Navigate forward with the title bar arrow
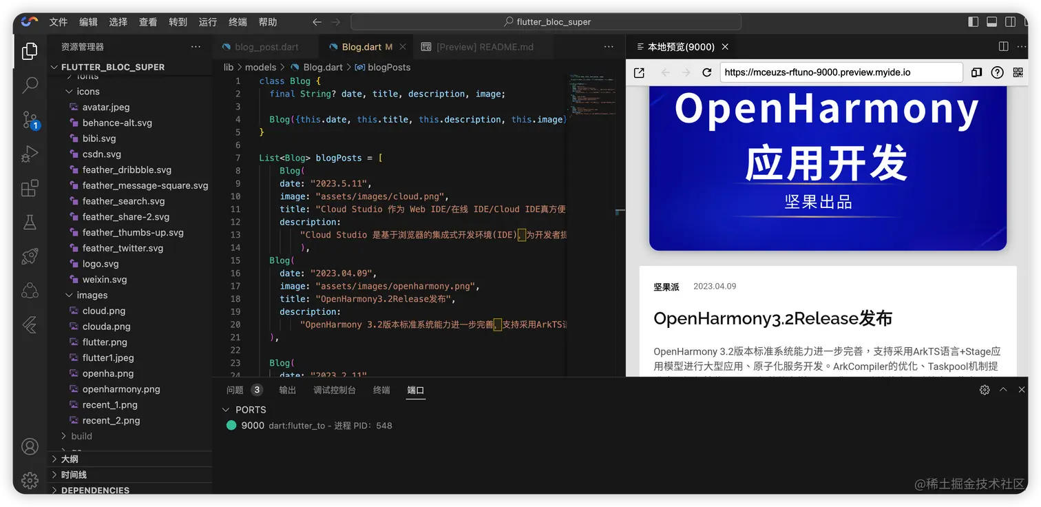This screenshot has height=507, width=1041. (x=335, y=22)
